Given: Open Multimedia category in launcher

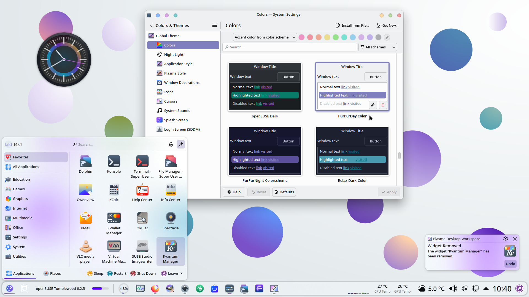Looking at the screenshot, I should click(36, 218).
